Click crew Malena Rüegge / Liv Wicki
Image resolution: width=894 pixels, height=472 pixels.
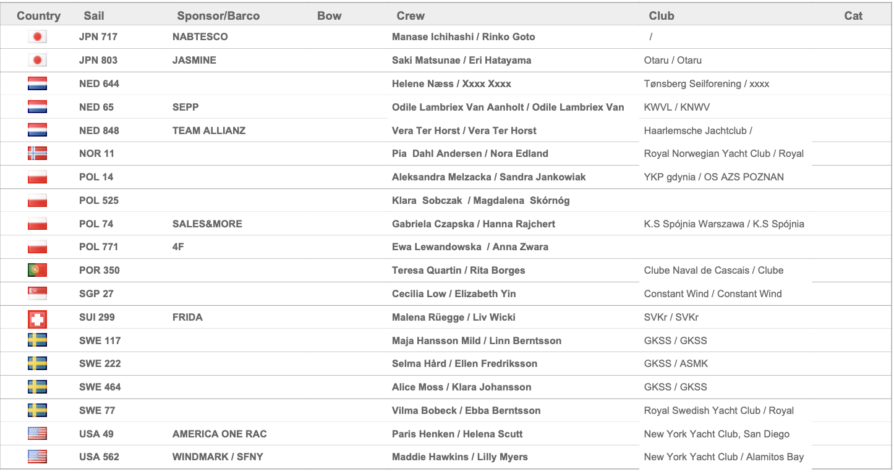[453, 317]
